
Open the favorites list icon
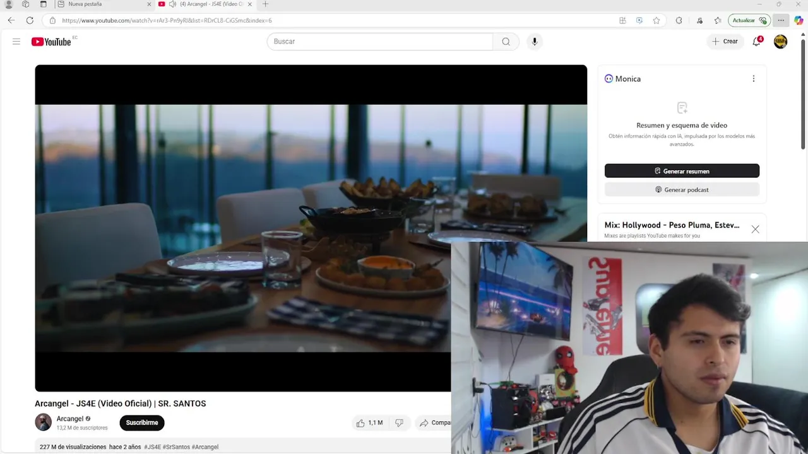click(718, 20)
